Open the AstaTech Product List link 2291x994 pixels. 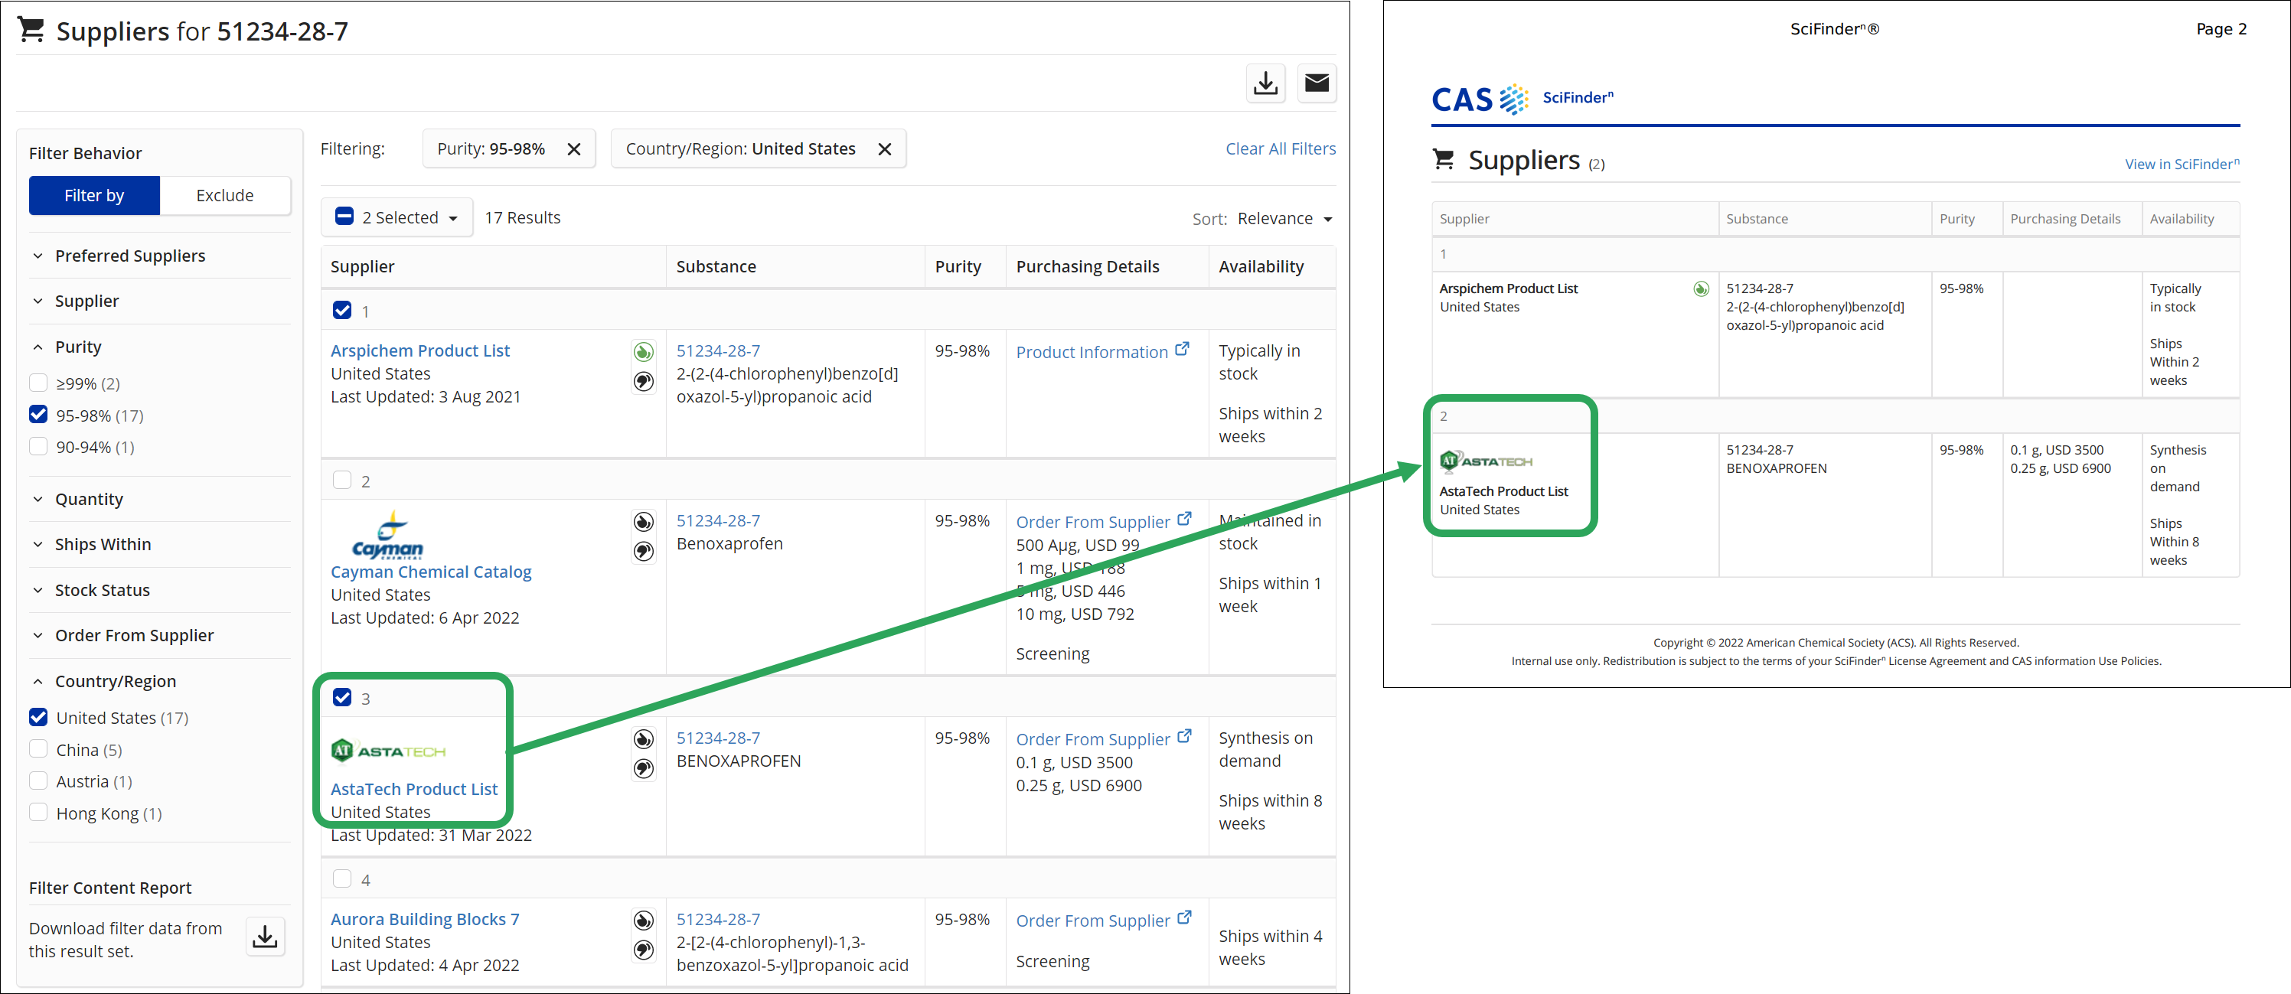[x=413, y=790]
